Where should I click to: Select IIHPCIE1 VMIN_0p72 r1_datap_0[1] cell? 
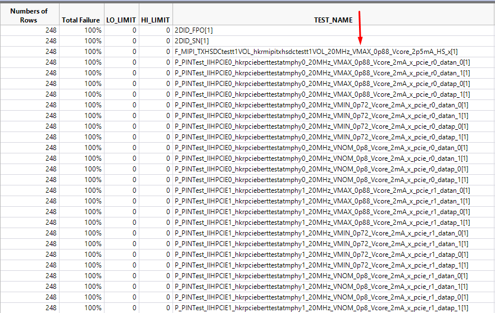click(x=333, y=255)
